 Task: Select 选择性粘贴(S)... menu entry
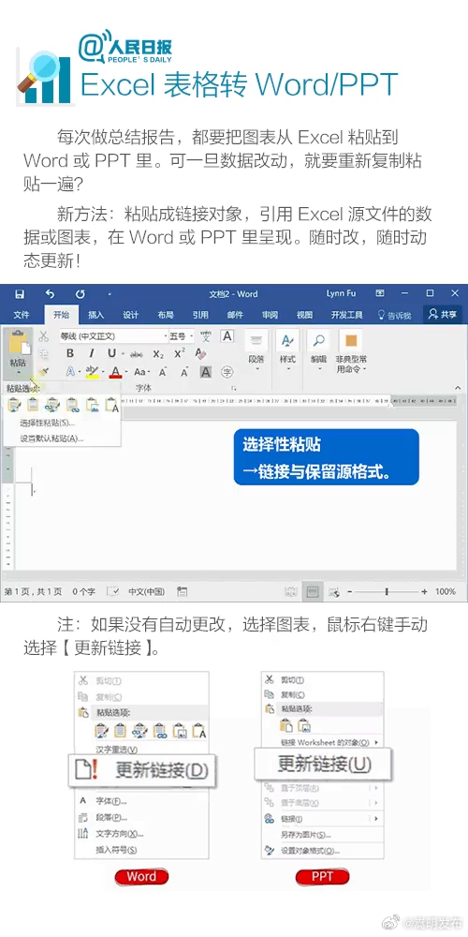click(48, 423)
